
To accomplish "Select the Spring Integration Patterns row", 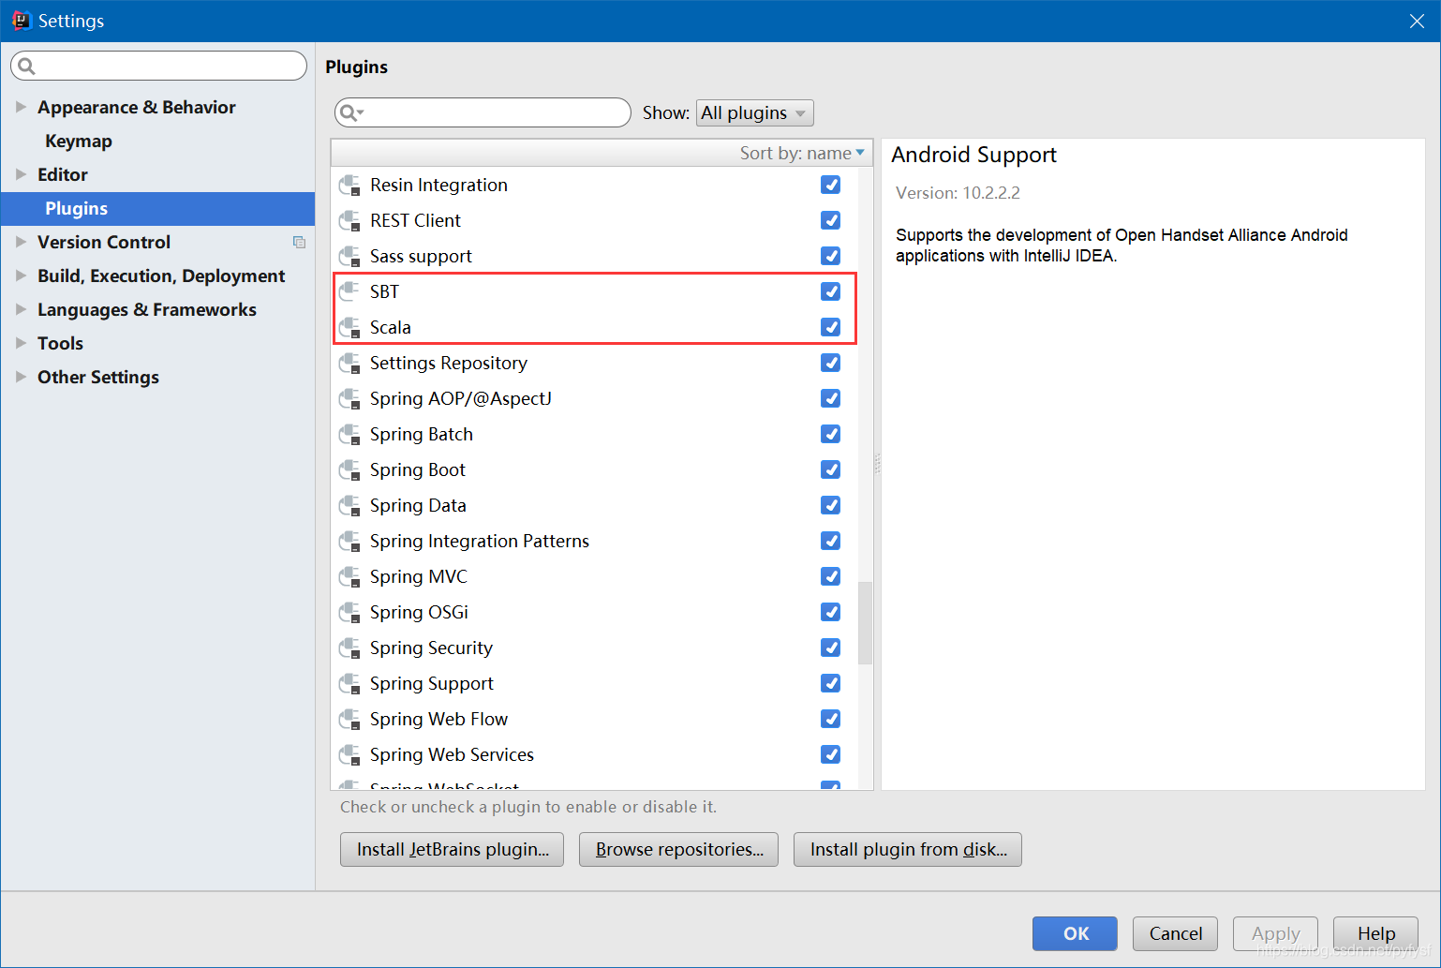I will point(594,541).
